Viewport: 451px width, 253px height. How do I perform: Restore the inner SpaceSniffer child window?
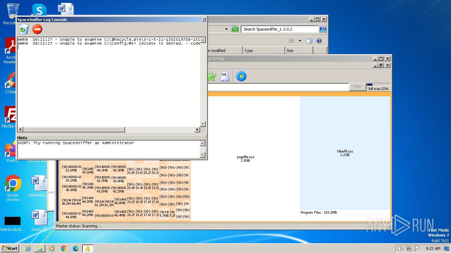(381, 65)
